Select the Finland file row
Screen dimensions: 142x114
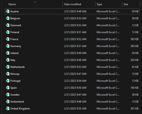click(x=72, y=32)
